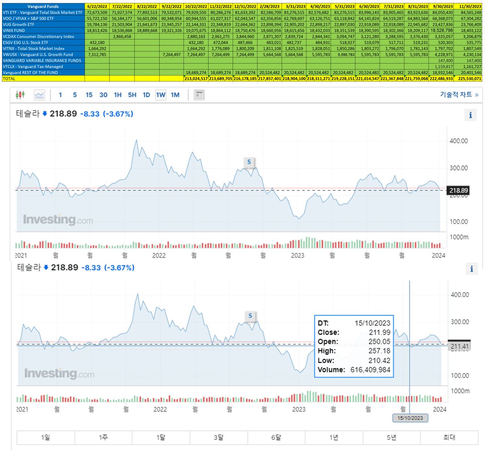Switch to the 1D interval
Viewport: 485px width, 450px height.
[146, 95]
